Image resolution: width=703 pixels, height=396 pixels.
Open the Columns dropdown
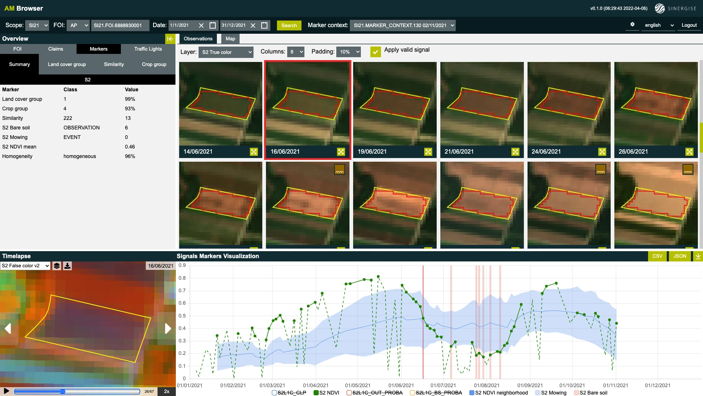tap(296, 52)
